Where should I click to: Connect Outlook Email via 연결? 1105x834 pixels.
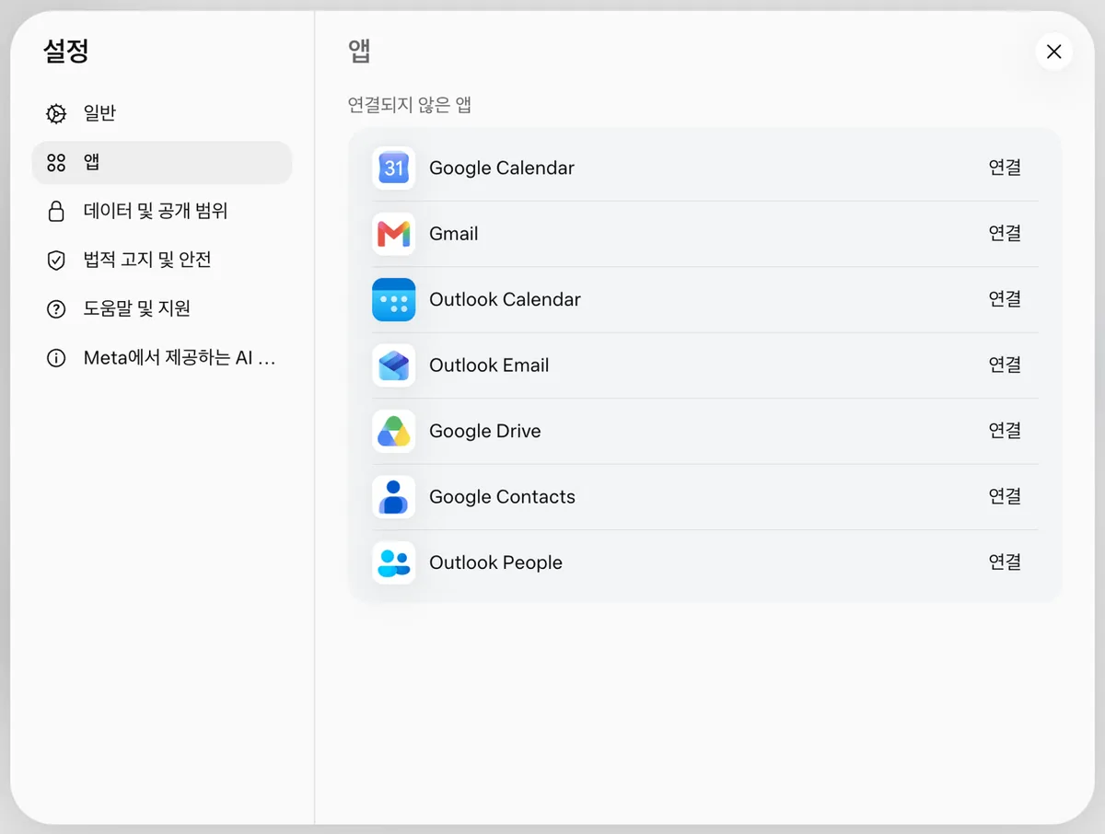(x=1005, y=365)
